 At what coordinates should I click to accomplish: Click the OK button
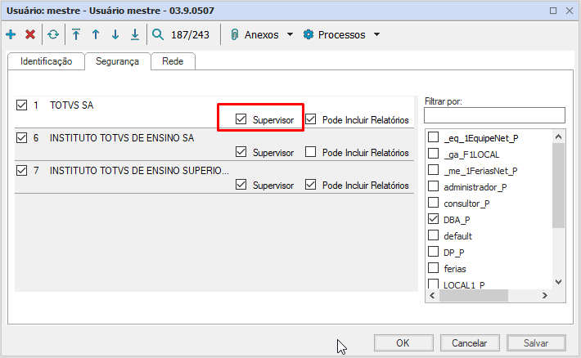click(403, 343)
